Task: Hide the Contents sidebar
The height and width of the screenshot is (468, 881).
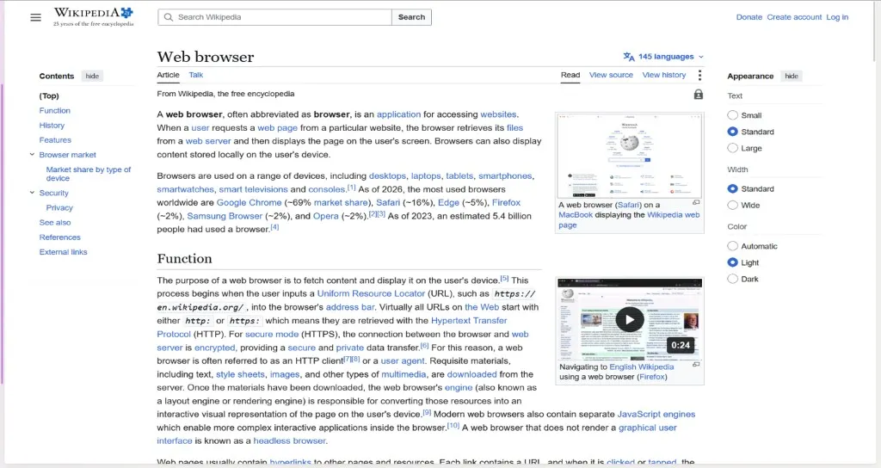Action: tap(92, 76)
